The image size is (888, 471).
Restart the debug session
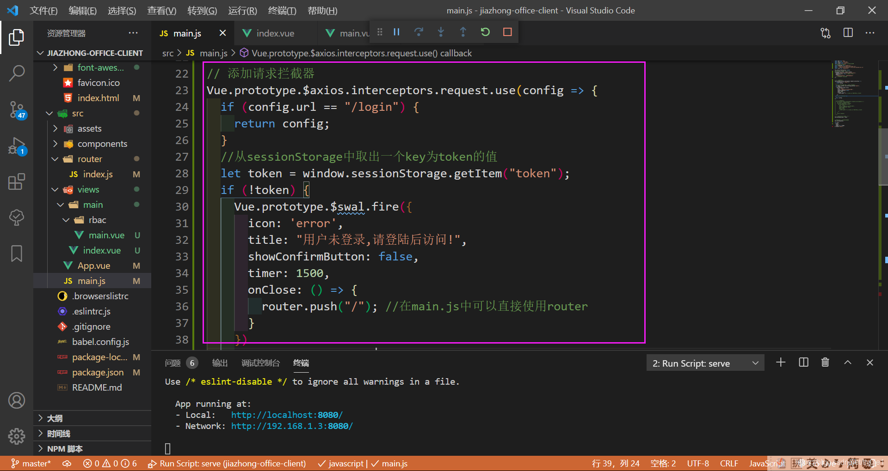(x=485, y=32)
